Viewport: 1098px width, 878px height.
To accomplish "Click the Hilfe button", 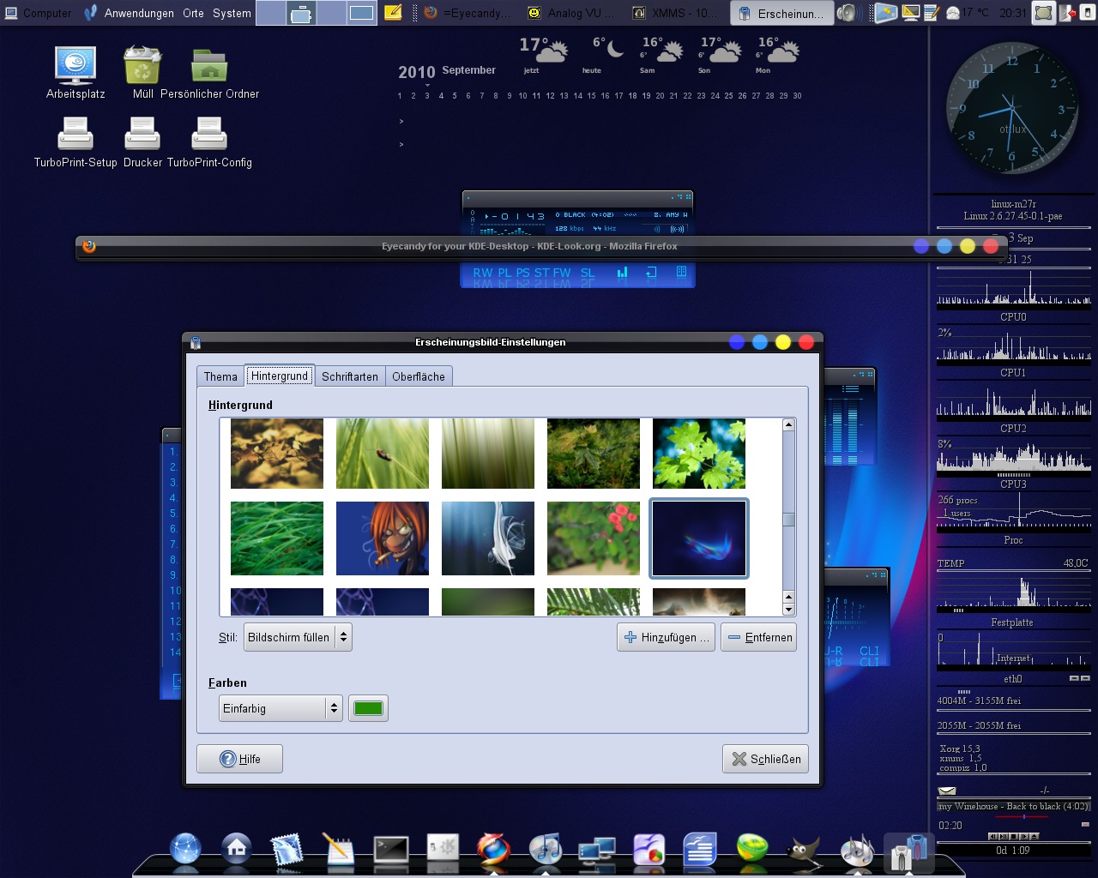I will pos(239,759).
